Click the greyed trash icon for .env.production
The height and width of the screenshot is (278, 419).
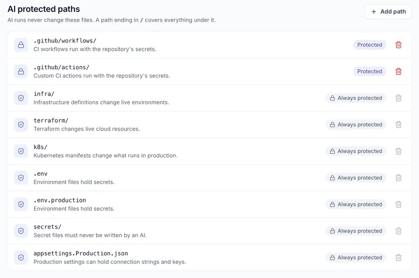(x=398, y=205)
